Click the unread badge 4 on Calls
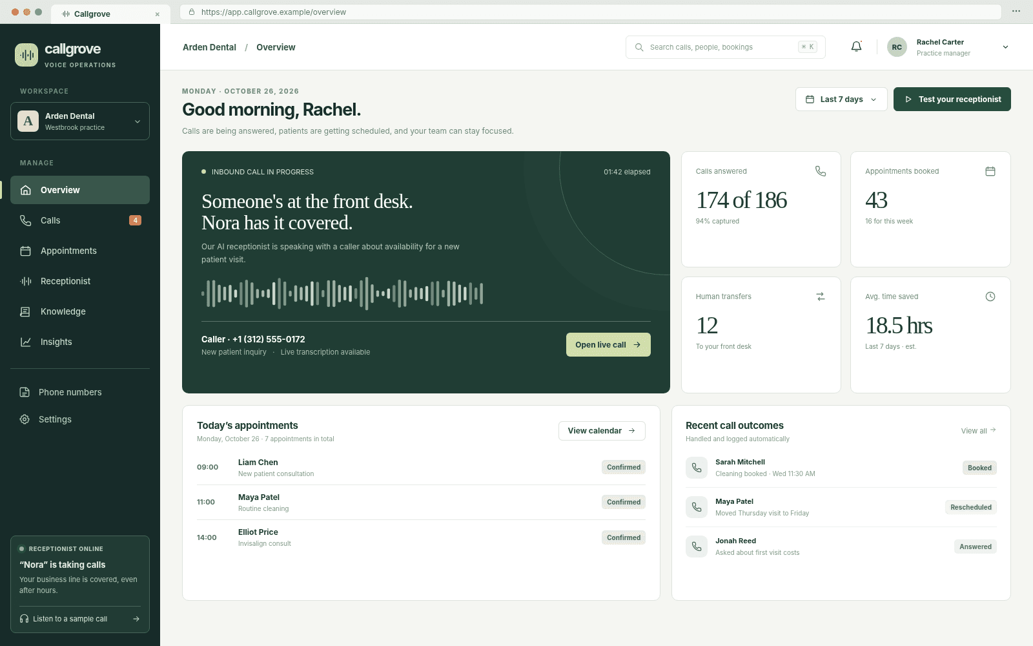Image resolution: width=1033 pixels, height=646 pixels. pos(135,220)
